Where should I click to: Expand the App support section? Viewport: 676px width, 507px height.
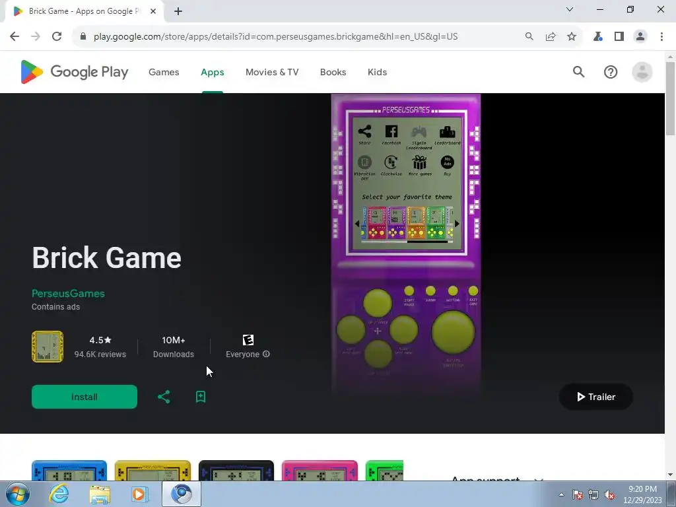(539, 479)
